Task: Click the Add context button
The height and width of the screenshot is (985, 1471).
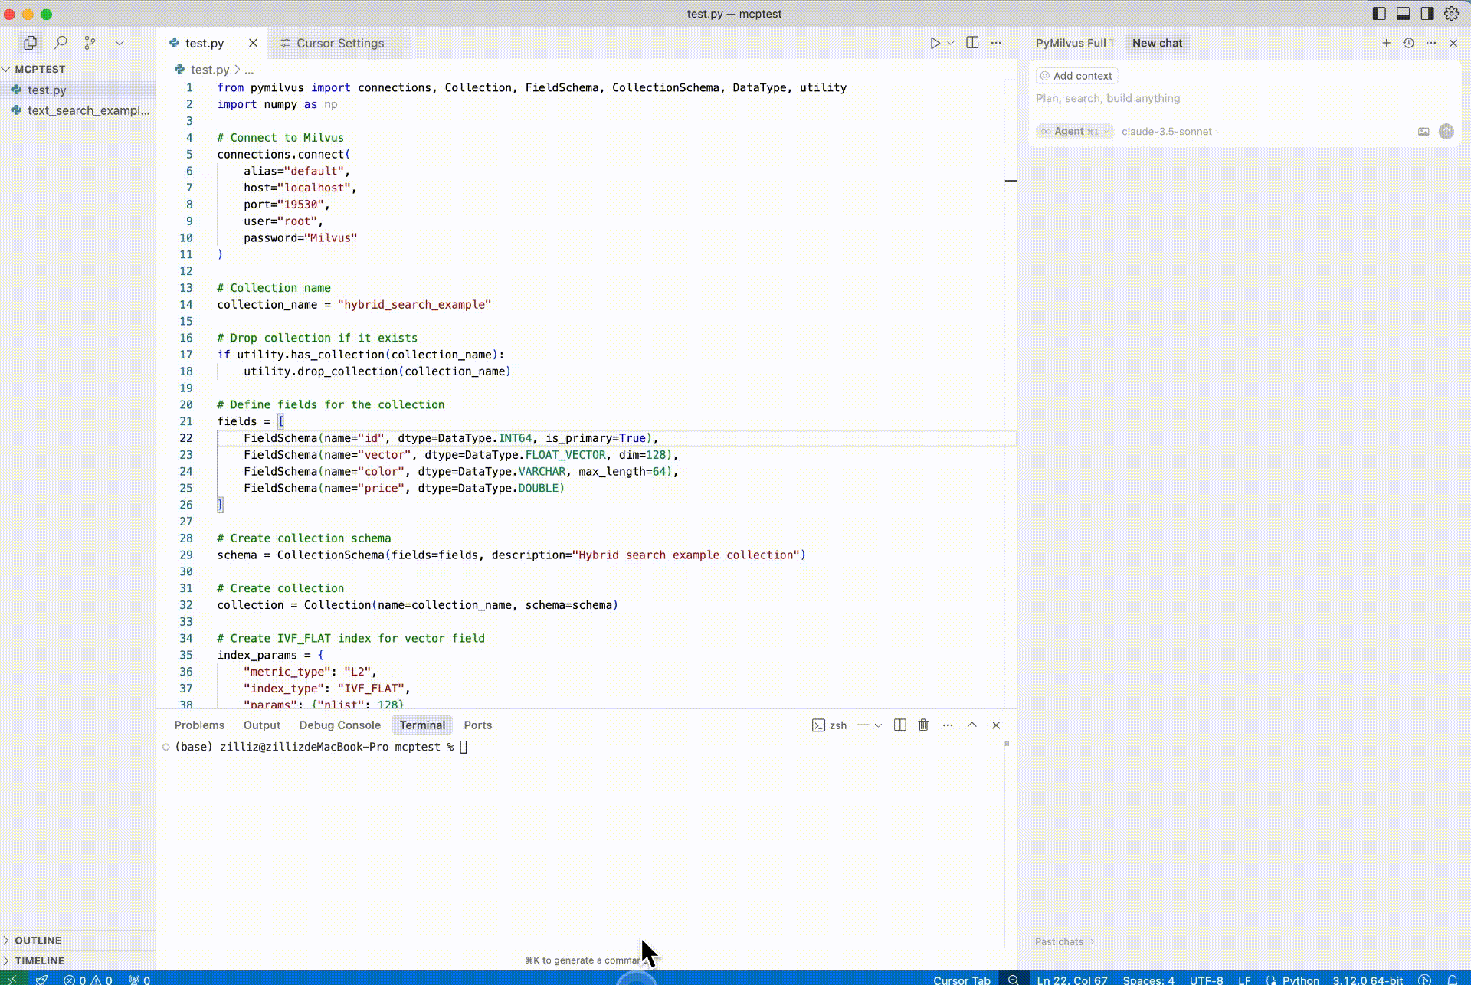Action: (x=1076, y=76)
